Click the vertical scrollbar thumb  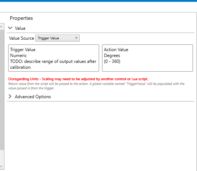pyautogui.click(x=2, y=90)
